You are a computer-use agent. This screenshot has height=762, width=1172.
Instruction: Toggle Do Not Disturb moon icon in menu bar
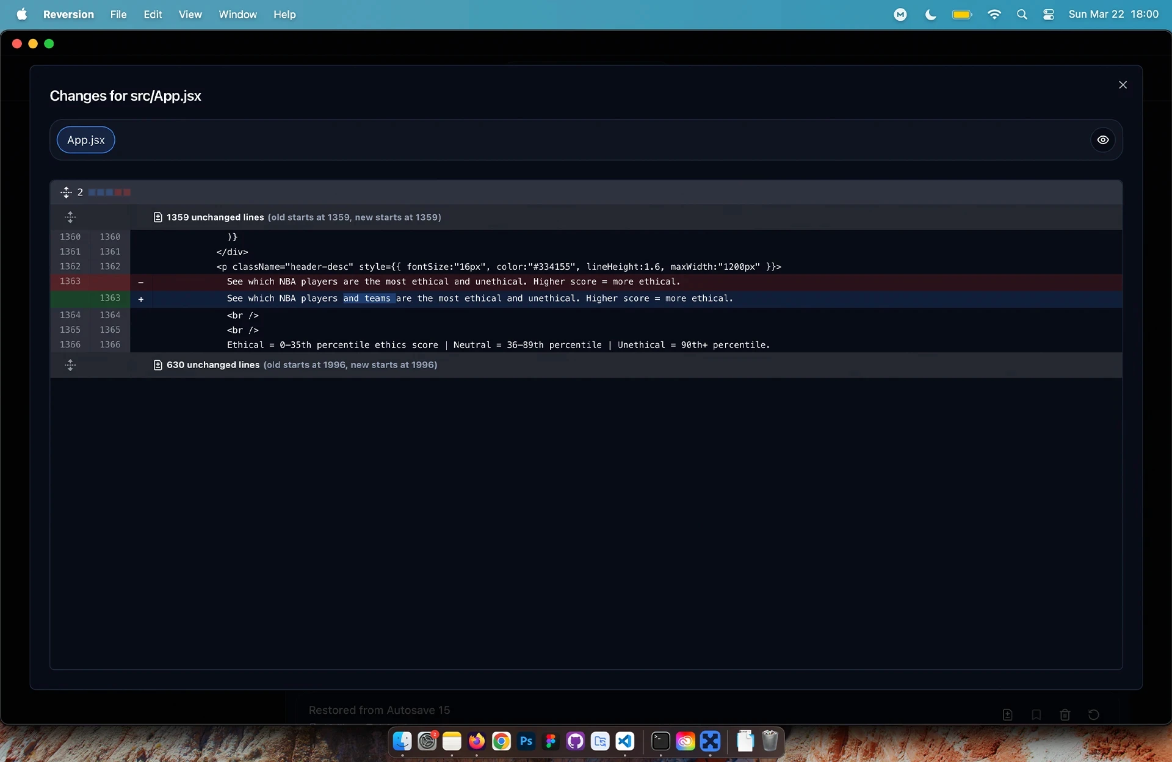[x=930, y=15]
